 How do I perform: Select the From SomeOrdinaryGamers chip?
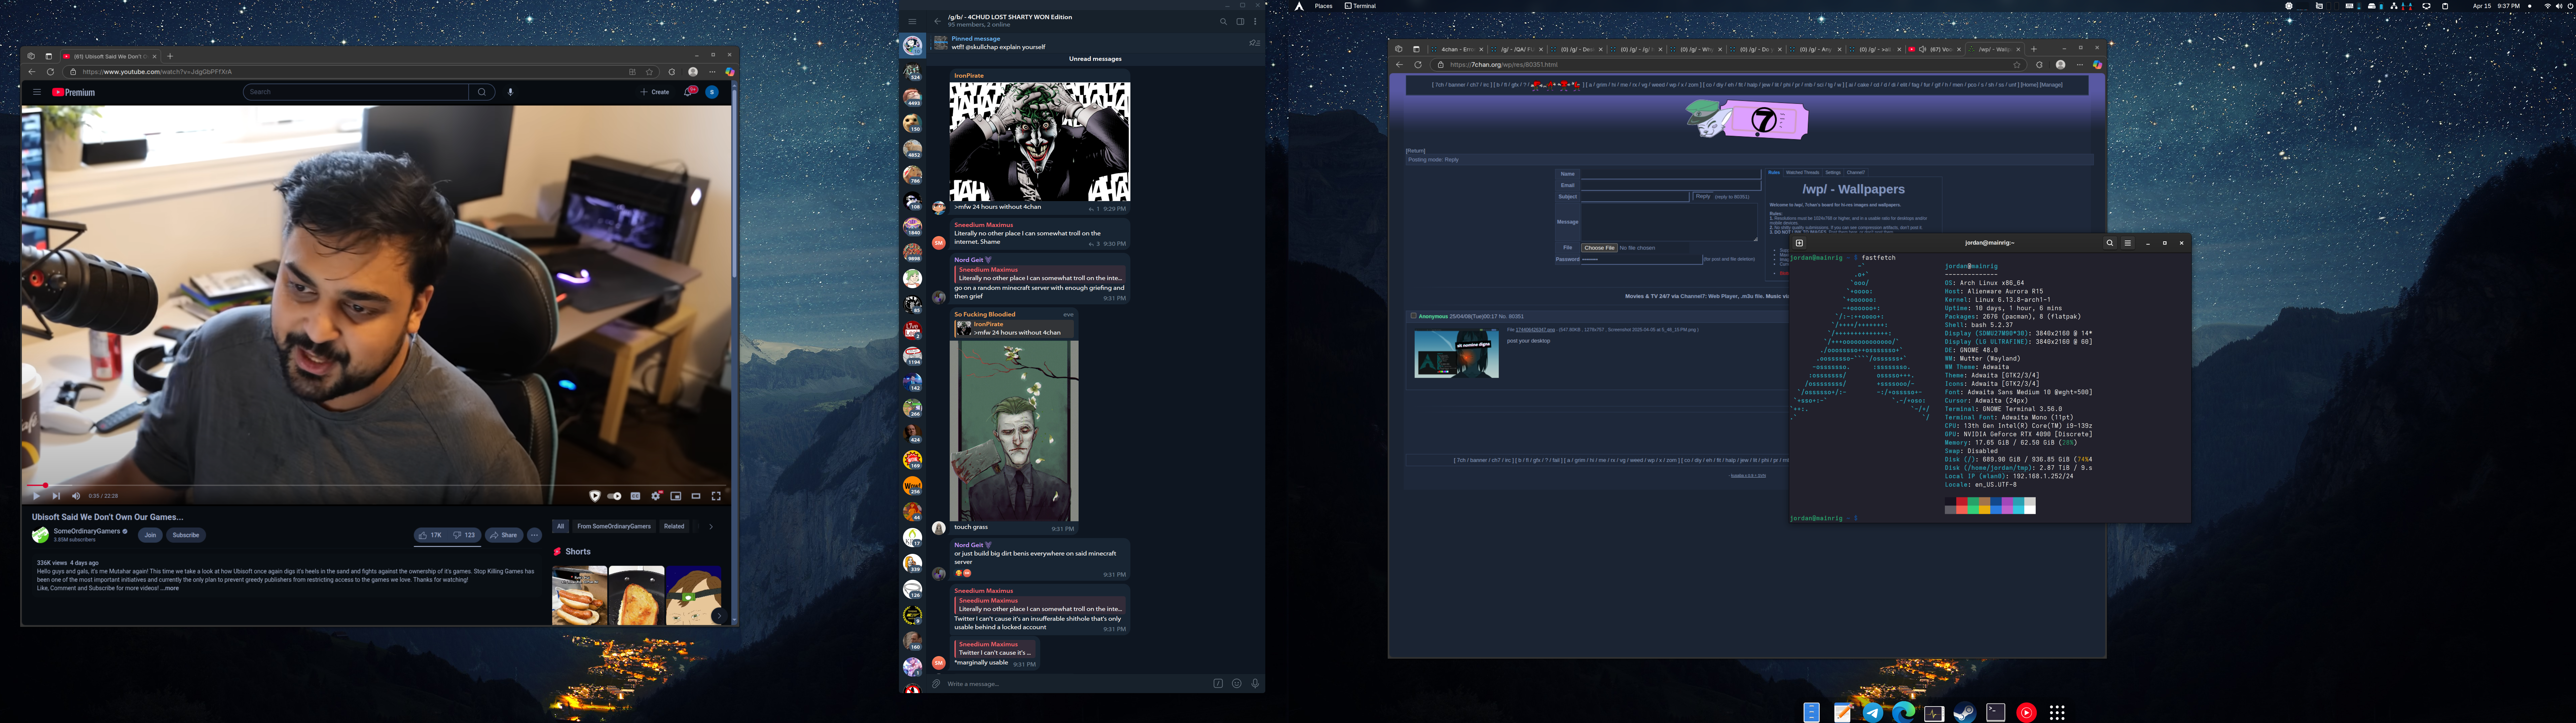tap(614, 526)
